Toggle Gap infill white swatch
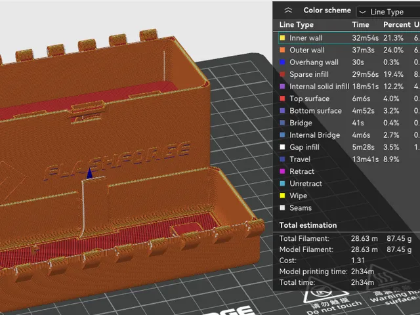 [282, 147]
